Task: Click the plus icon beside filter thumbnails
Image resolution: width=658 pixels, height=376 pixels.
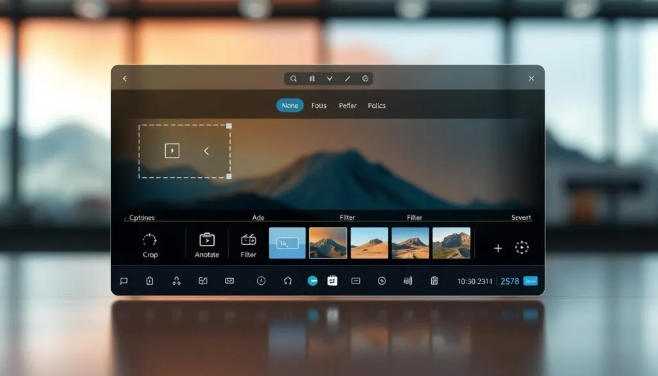Action: 498,247
